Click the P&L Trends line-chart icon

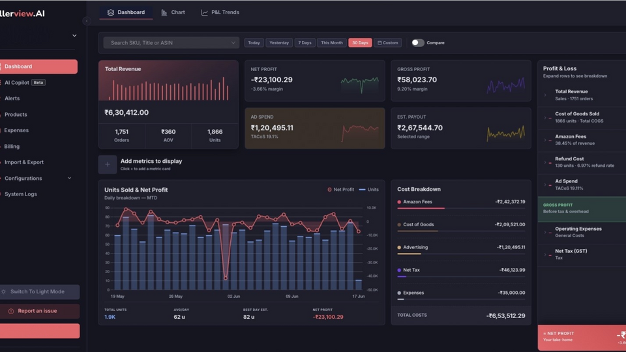(204, 13)
